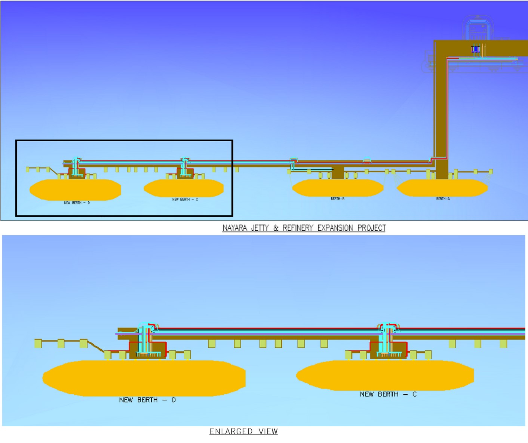
Task: Select the leftmost mooring dolphin in enlarged view
Action: pyautogui.click(x=38, y=343)
